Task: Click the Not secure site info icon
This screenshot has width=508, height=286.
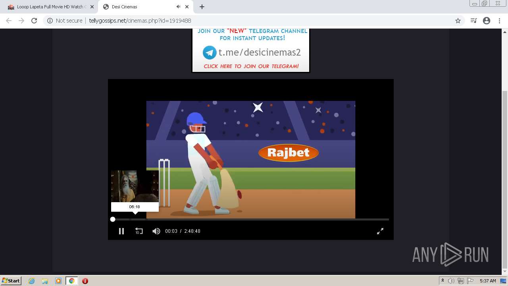Action: 50,21
